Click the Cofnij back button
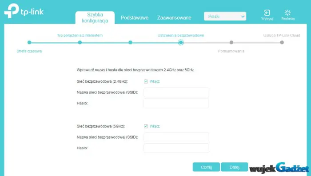This screenshot has width=311, height=176. coord(206,167)
